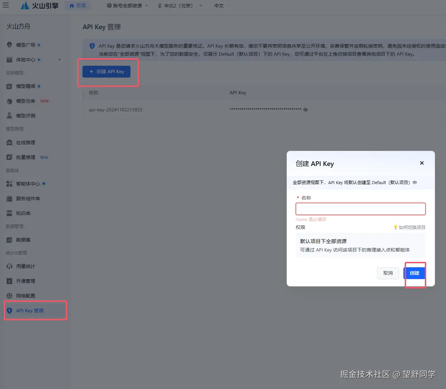This screenshot has height=389, width=446.
Task: Click the 模型精调 sidebar icon
Action: [x=9, y=86]
